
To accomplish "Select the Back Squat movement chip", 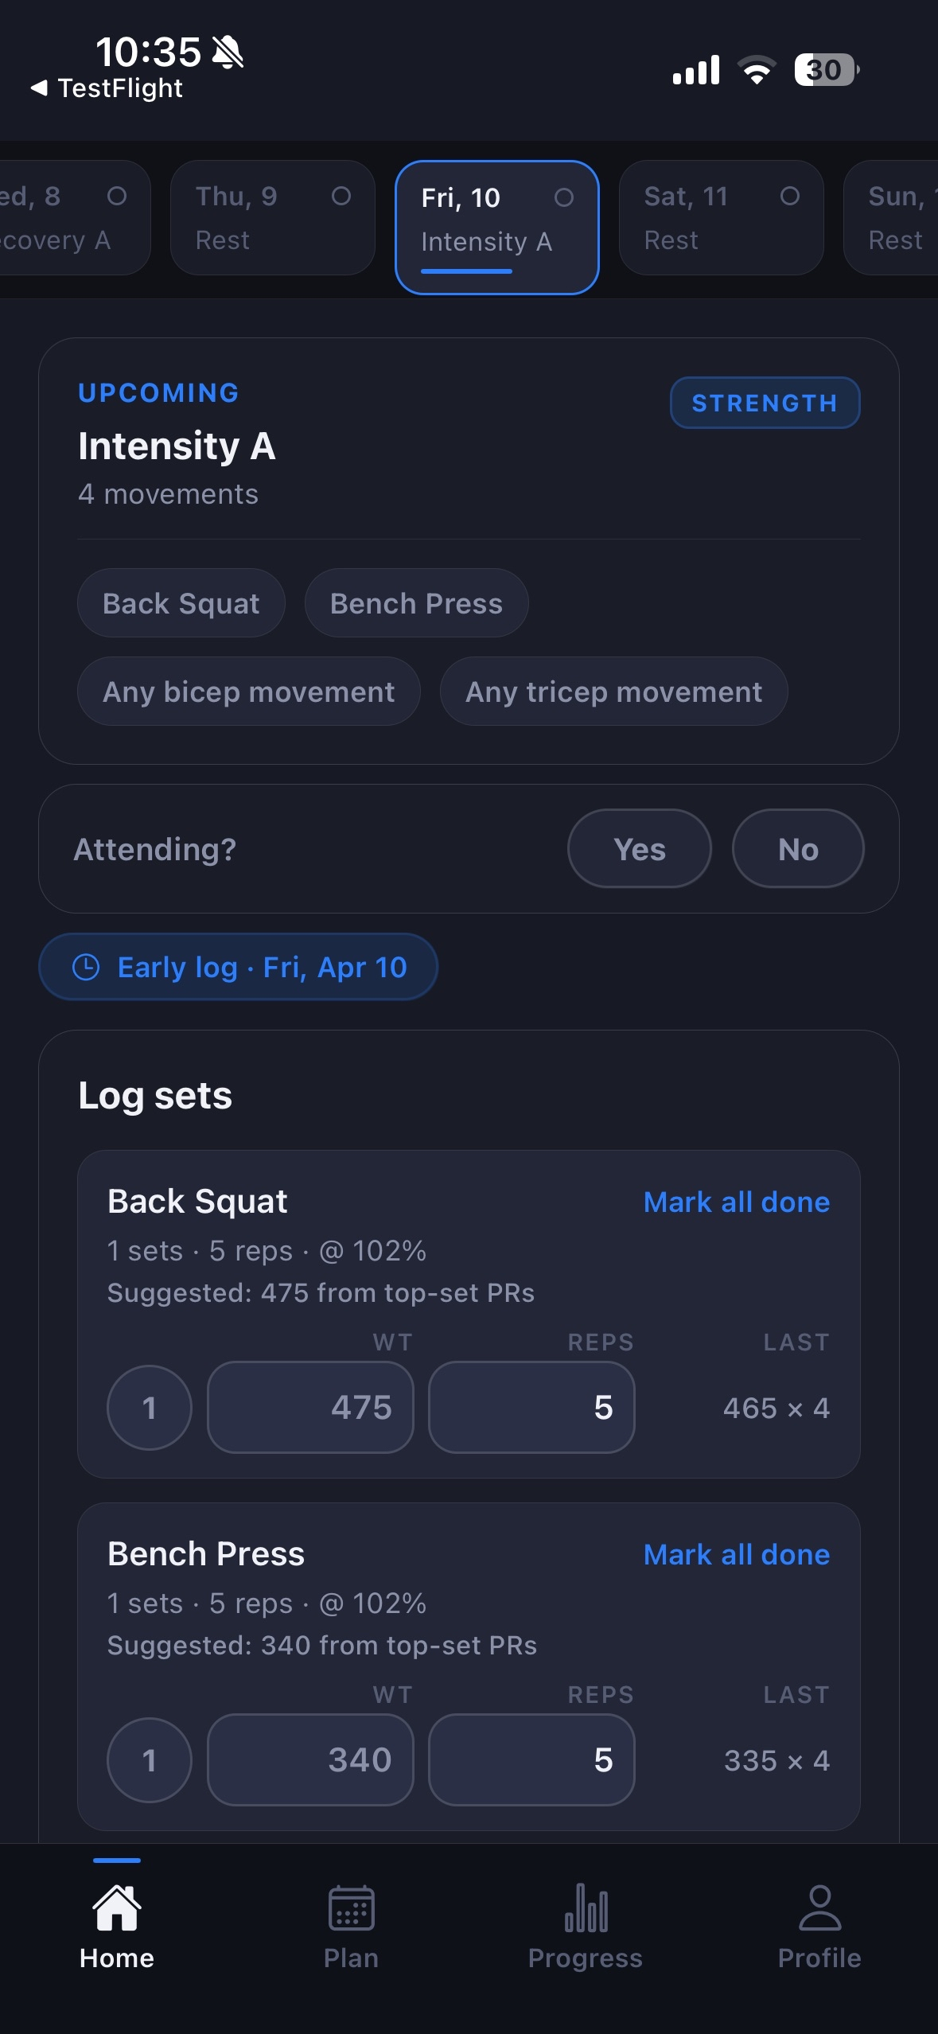I will tap(181, 602).
